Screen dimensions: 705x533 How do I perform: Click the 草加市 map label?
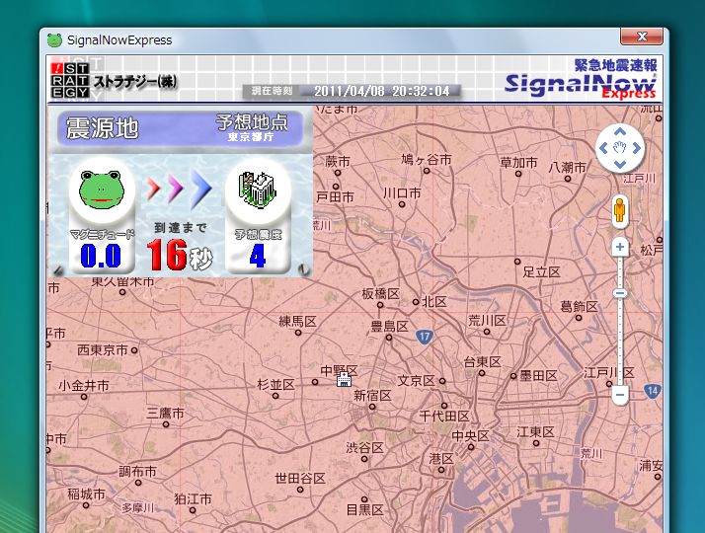click(518, 163)
